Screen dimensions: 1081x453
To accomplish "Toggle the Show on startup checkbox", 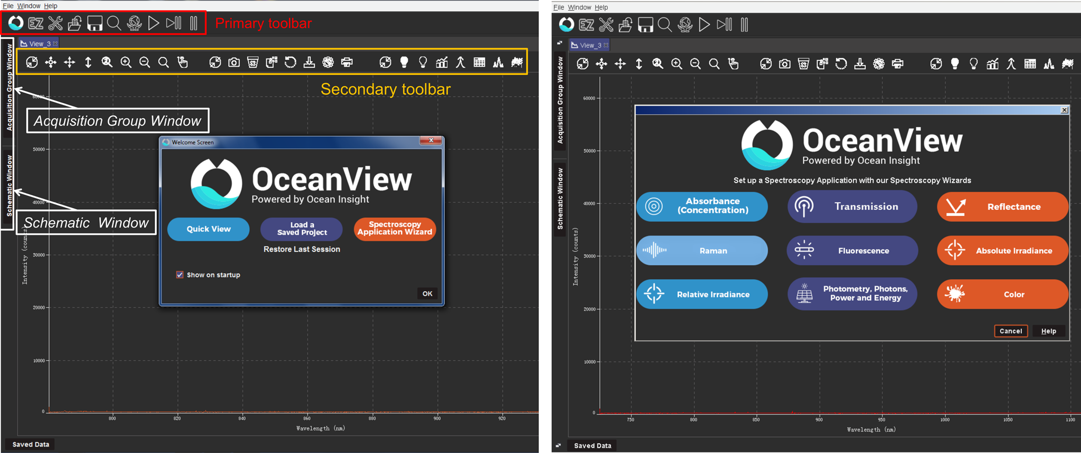I will click(x=180, y=274).
